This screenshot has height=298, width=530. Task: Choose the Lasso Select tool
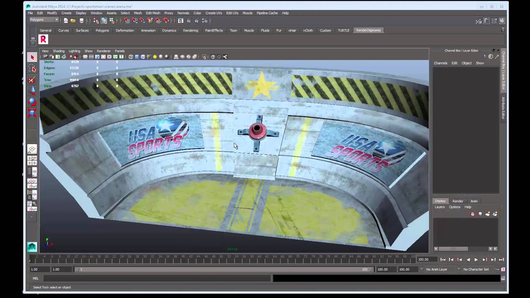tap(32, 68)
